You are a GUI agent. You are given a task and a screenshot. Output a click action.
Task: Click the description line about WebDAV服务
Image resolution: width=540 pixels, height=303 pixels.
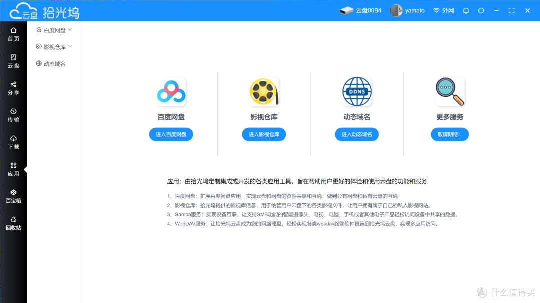(303, 224)
